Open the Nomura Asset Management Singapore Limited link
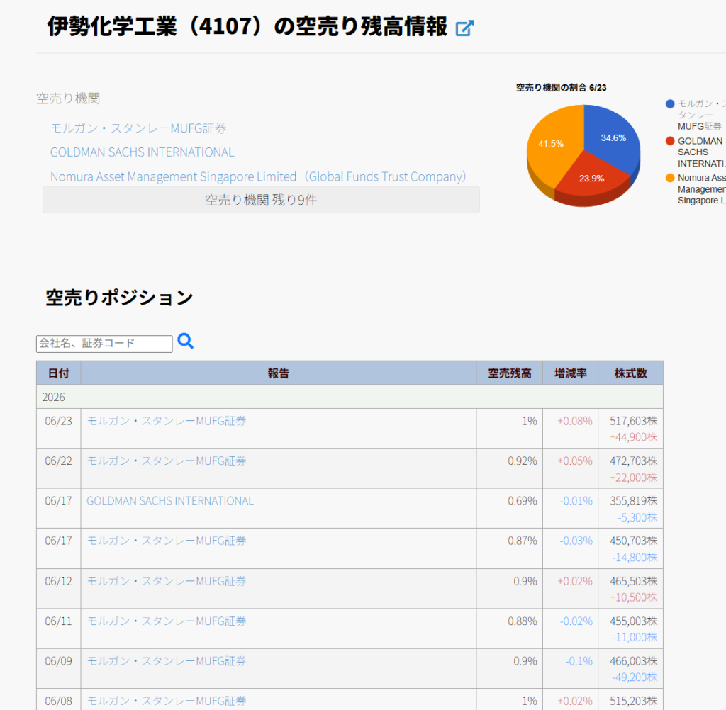 tap(258, 177)
